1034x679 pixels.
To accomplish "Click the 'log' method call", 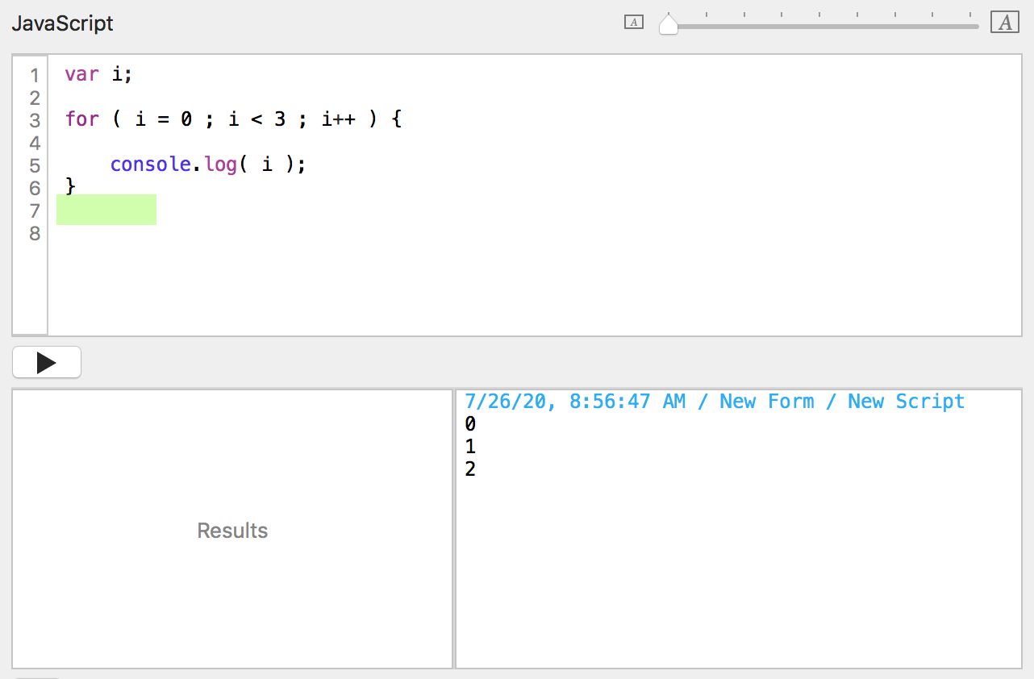I will click(x=217, y=165).
